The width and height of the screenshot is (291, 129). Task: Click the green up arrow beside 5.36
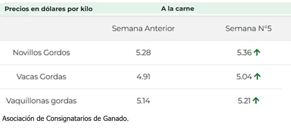click(256, 53)
